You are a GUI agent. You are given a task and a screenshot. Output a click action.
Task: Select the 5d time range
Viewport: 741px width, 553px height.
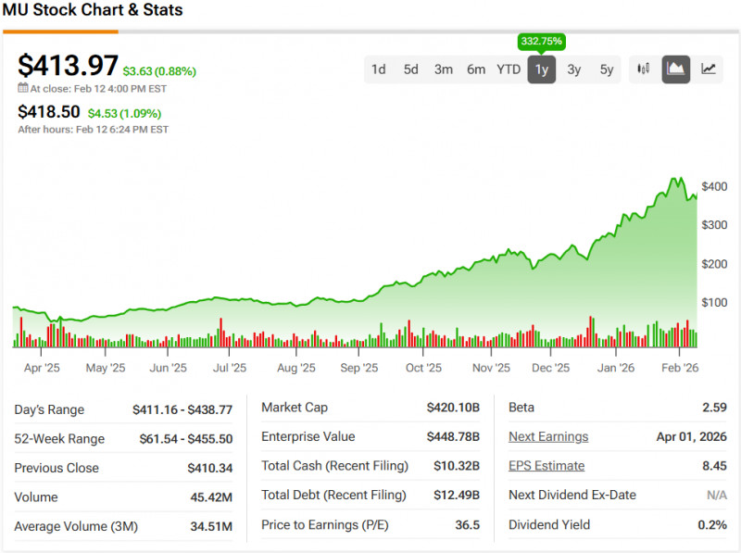411,69
